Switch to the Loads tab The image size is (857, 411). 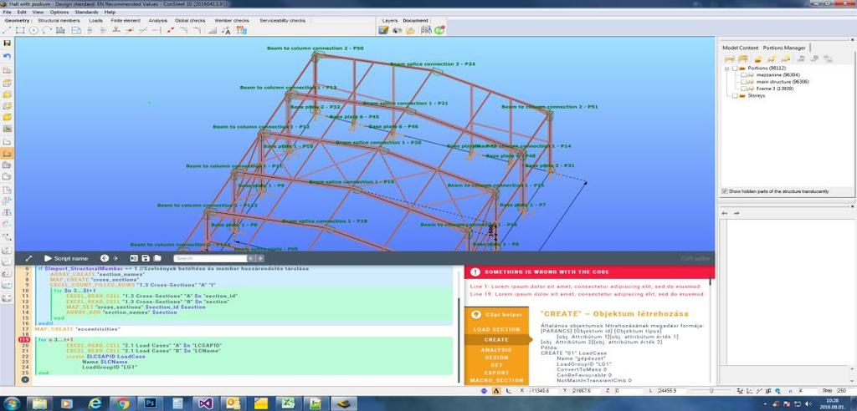(95, 21)
